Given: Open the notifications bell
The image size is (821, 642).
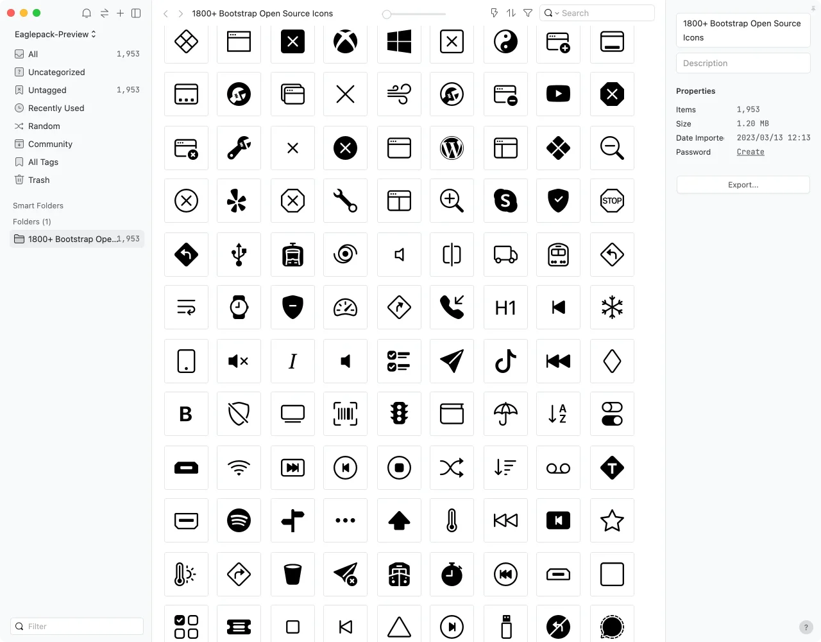Looking at the screenshot, I should pyautogui.click(x=87, y=13).
